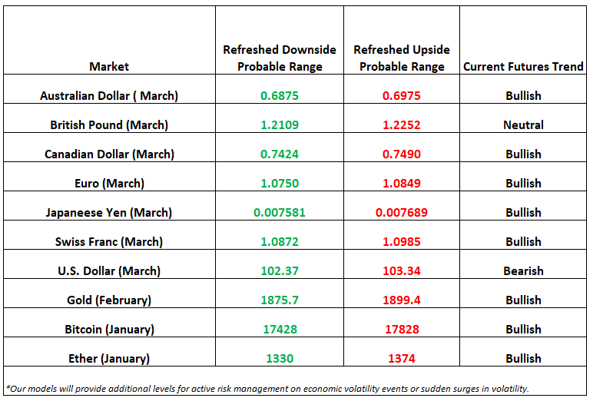This screenshot has height=398, width=593.
Task: Click the Japanese Yen downside value 0.007581
Action: coord(280,212)
